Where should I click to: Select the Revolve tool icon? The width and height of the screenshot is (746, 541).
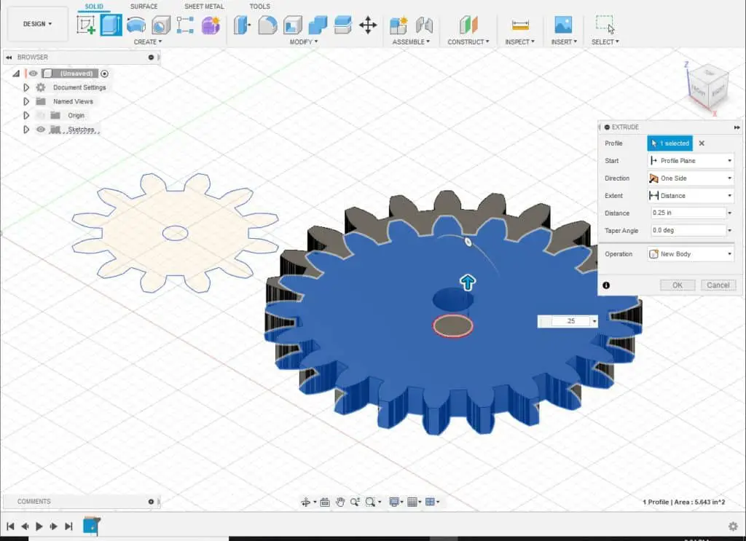[136, 25]
